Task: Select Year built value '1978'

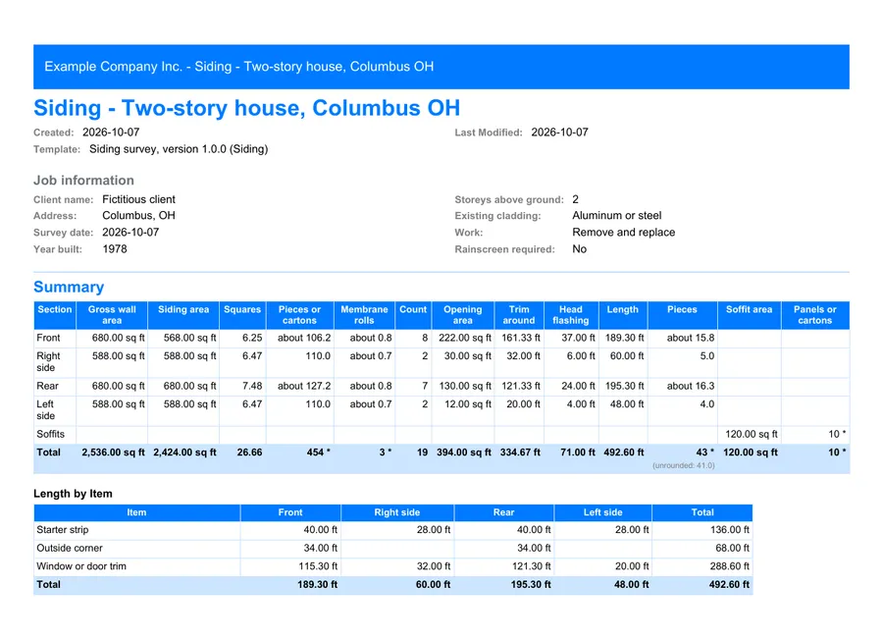Action: point(115,249)
